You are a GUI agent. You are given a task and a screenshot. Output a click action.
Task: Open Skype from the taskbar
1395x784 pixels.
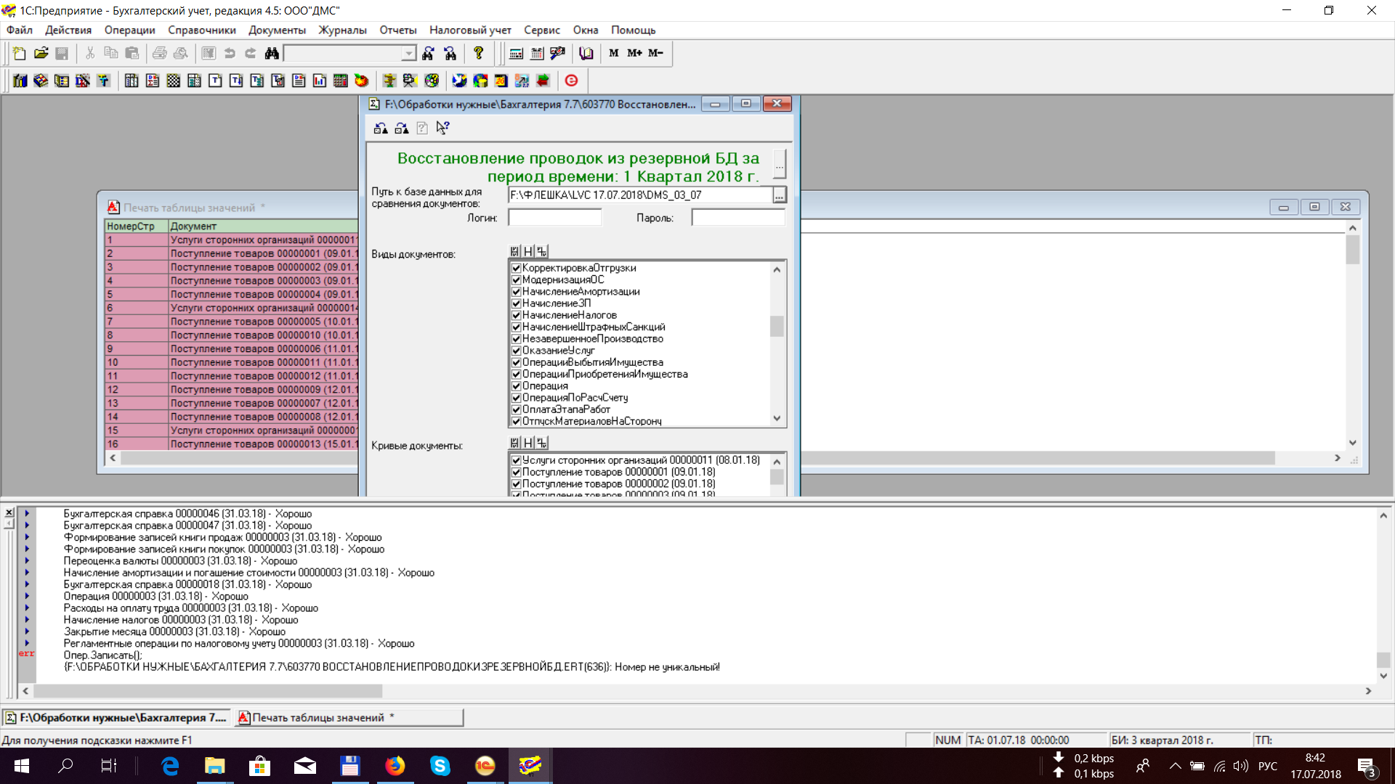pyautogui.click(x=440, y=766)
